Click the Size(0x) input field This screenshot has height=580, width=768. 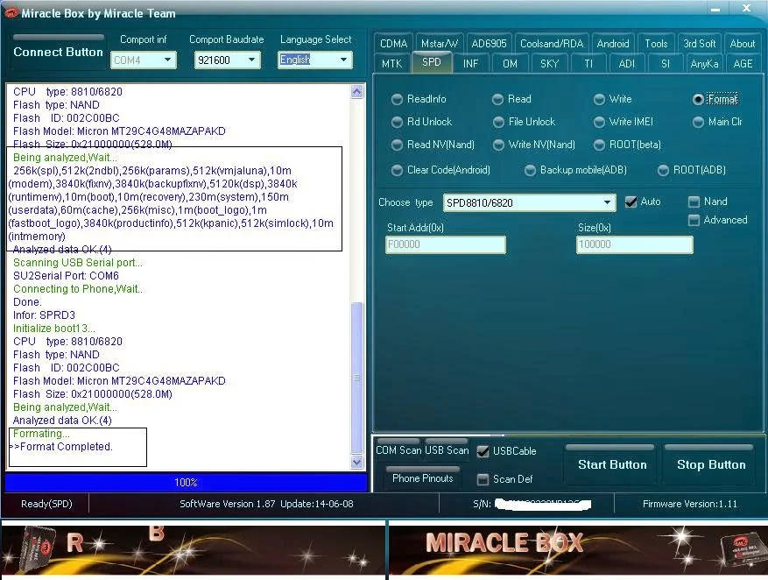point(635,244)
